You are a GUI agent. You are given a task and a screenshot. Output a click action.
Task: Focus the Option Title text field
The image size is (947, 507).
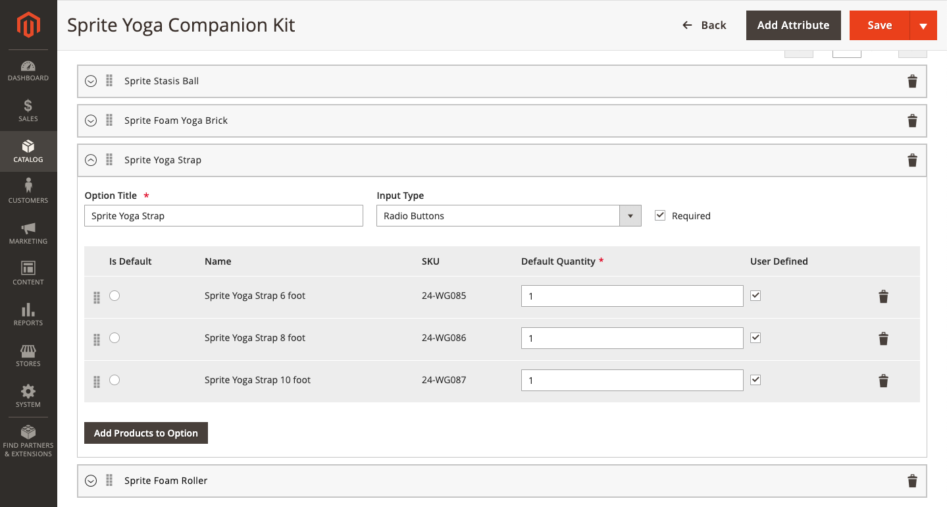tap(224, 216)
